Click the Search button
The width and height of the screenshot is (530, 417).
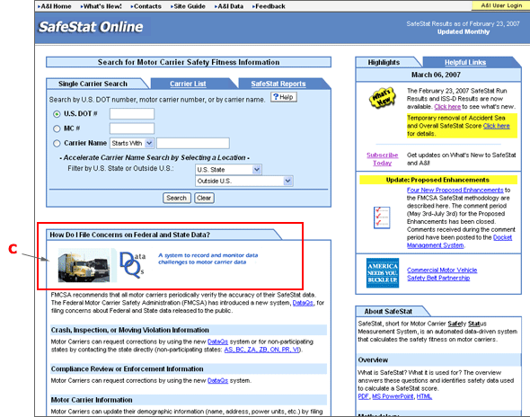coord(177,199)
